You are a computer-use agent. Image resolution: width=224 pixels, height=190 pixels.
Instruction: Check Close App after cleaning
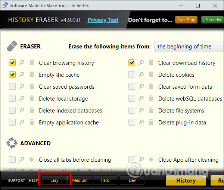click(132, 159)
